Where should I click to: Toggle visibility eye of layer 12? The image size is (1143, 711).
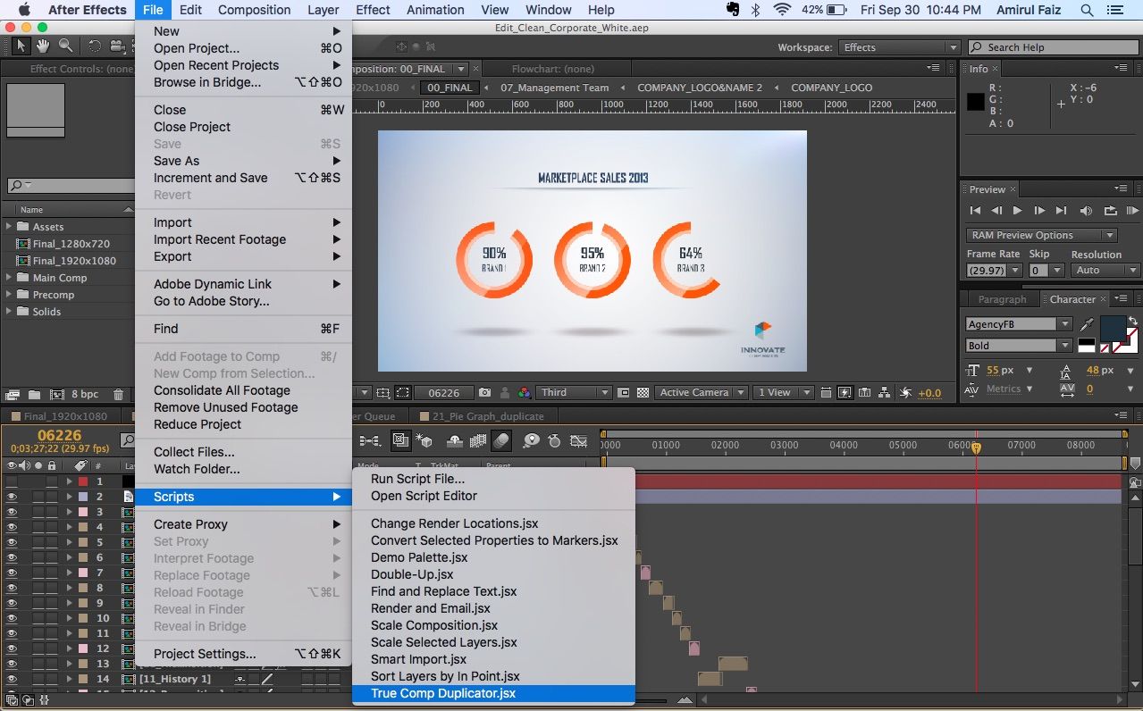13,648
